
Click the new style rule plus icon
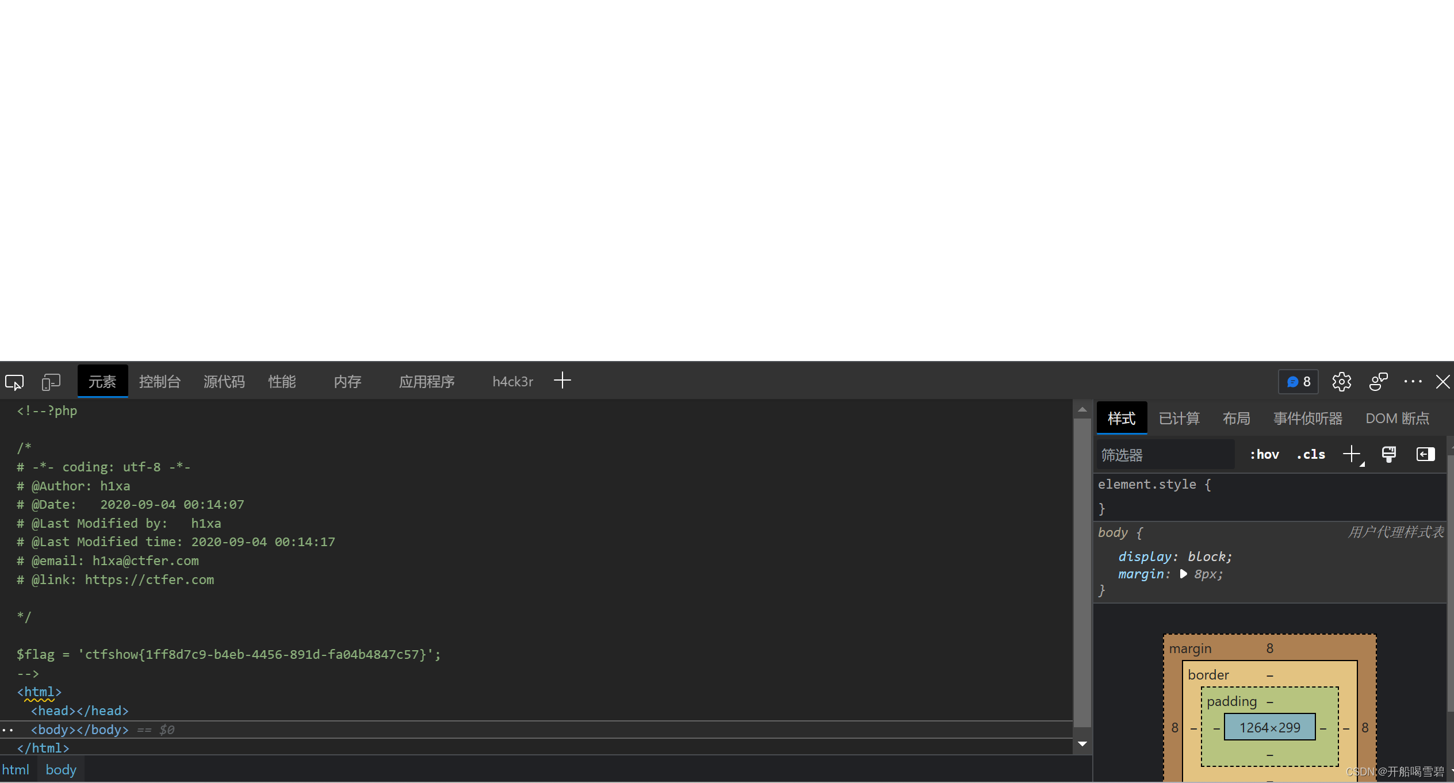pos(1352,454)
